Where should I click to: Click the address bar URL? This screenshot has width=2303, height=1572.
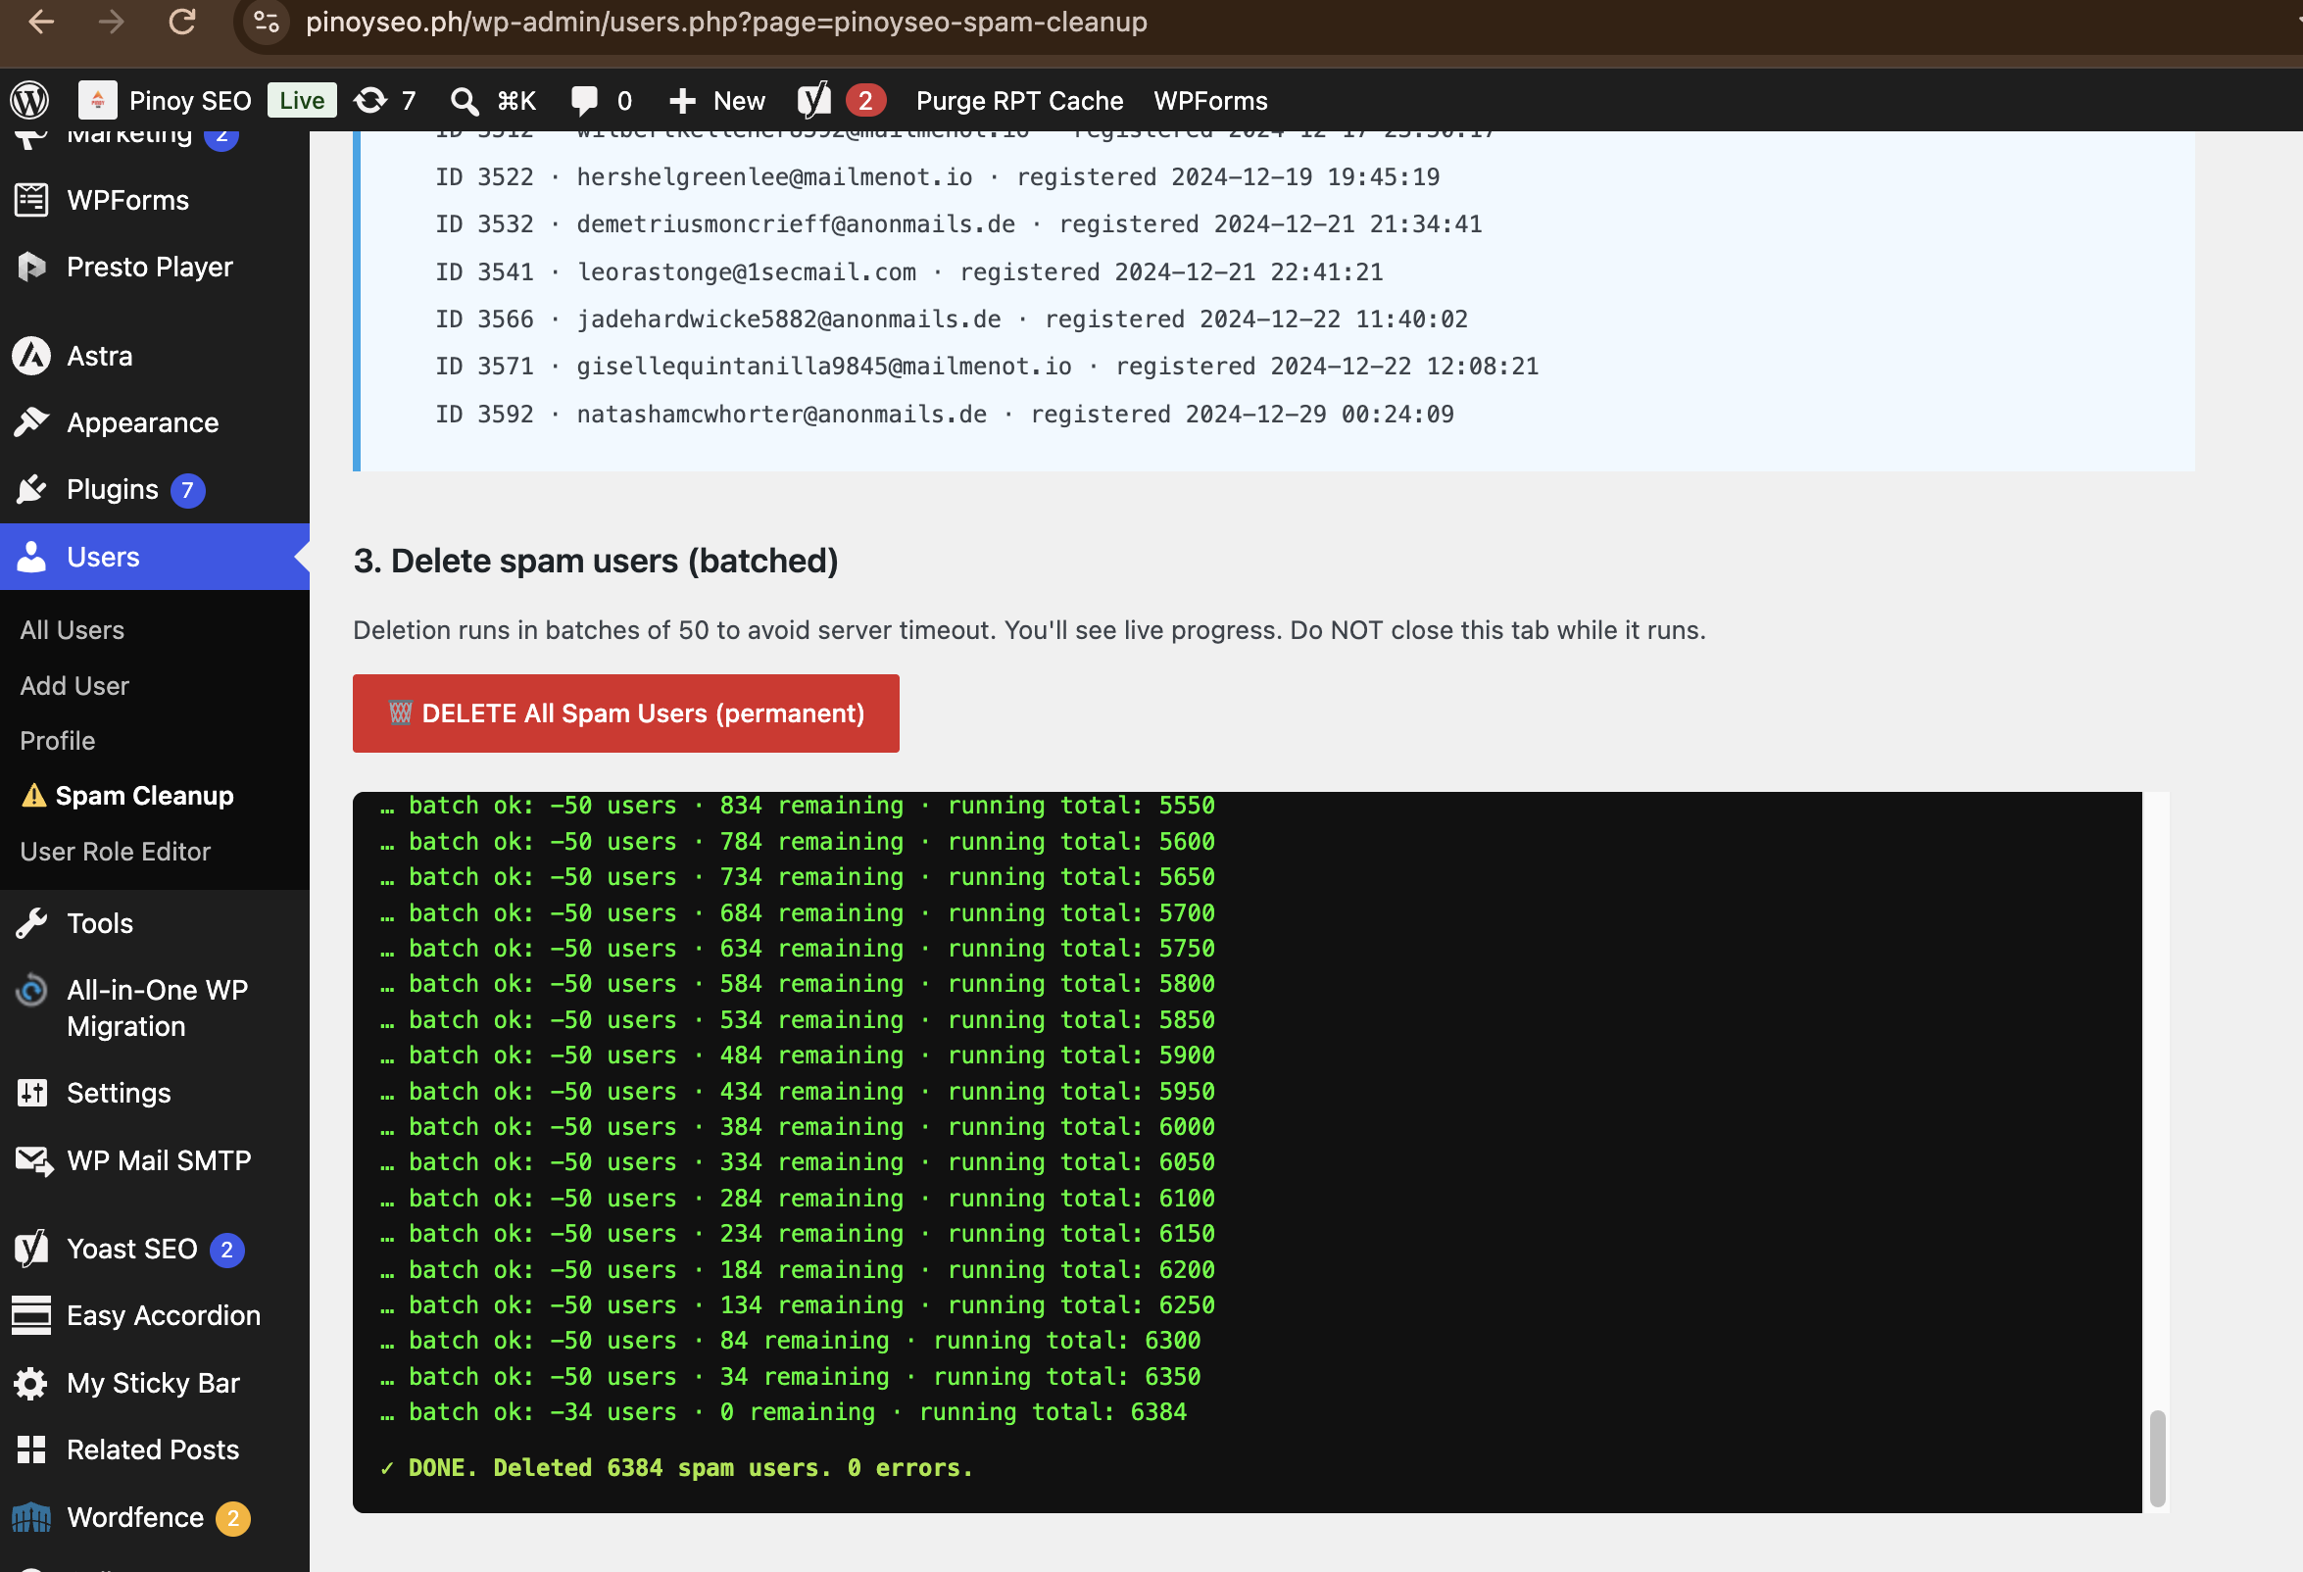click(x=725, y=22)
